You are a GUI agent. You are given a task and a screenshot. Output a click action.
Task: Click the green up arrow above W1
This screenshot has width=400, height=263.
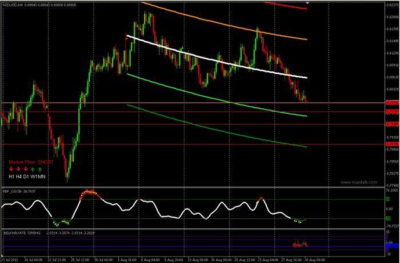point(32,169)
